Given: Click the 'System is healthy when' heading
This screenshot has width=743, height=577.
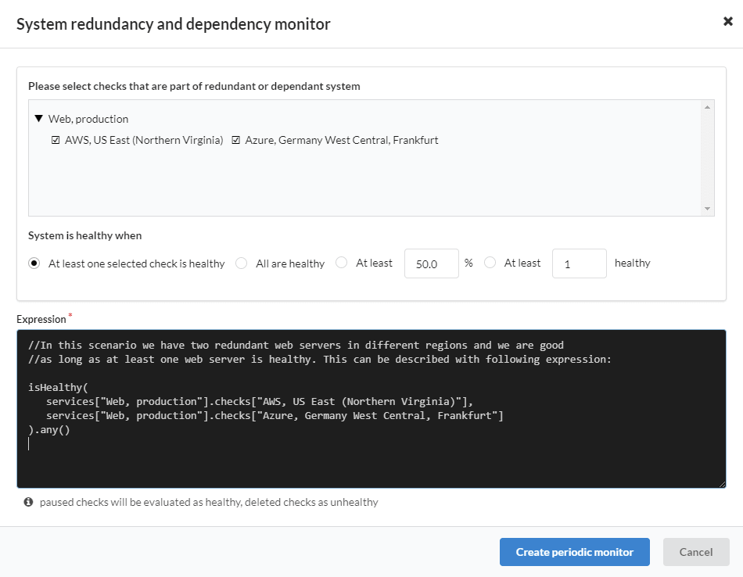Looking at the screenshot, I should coord(84,235).
